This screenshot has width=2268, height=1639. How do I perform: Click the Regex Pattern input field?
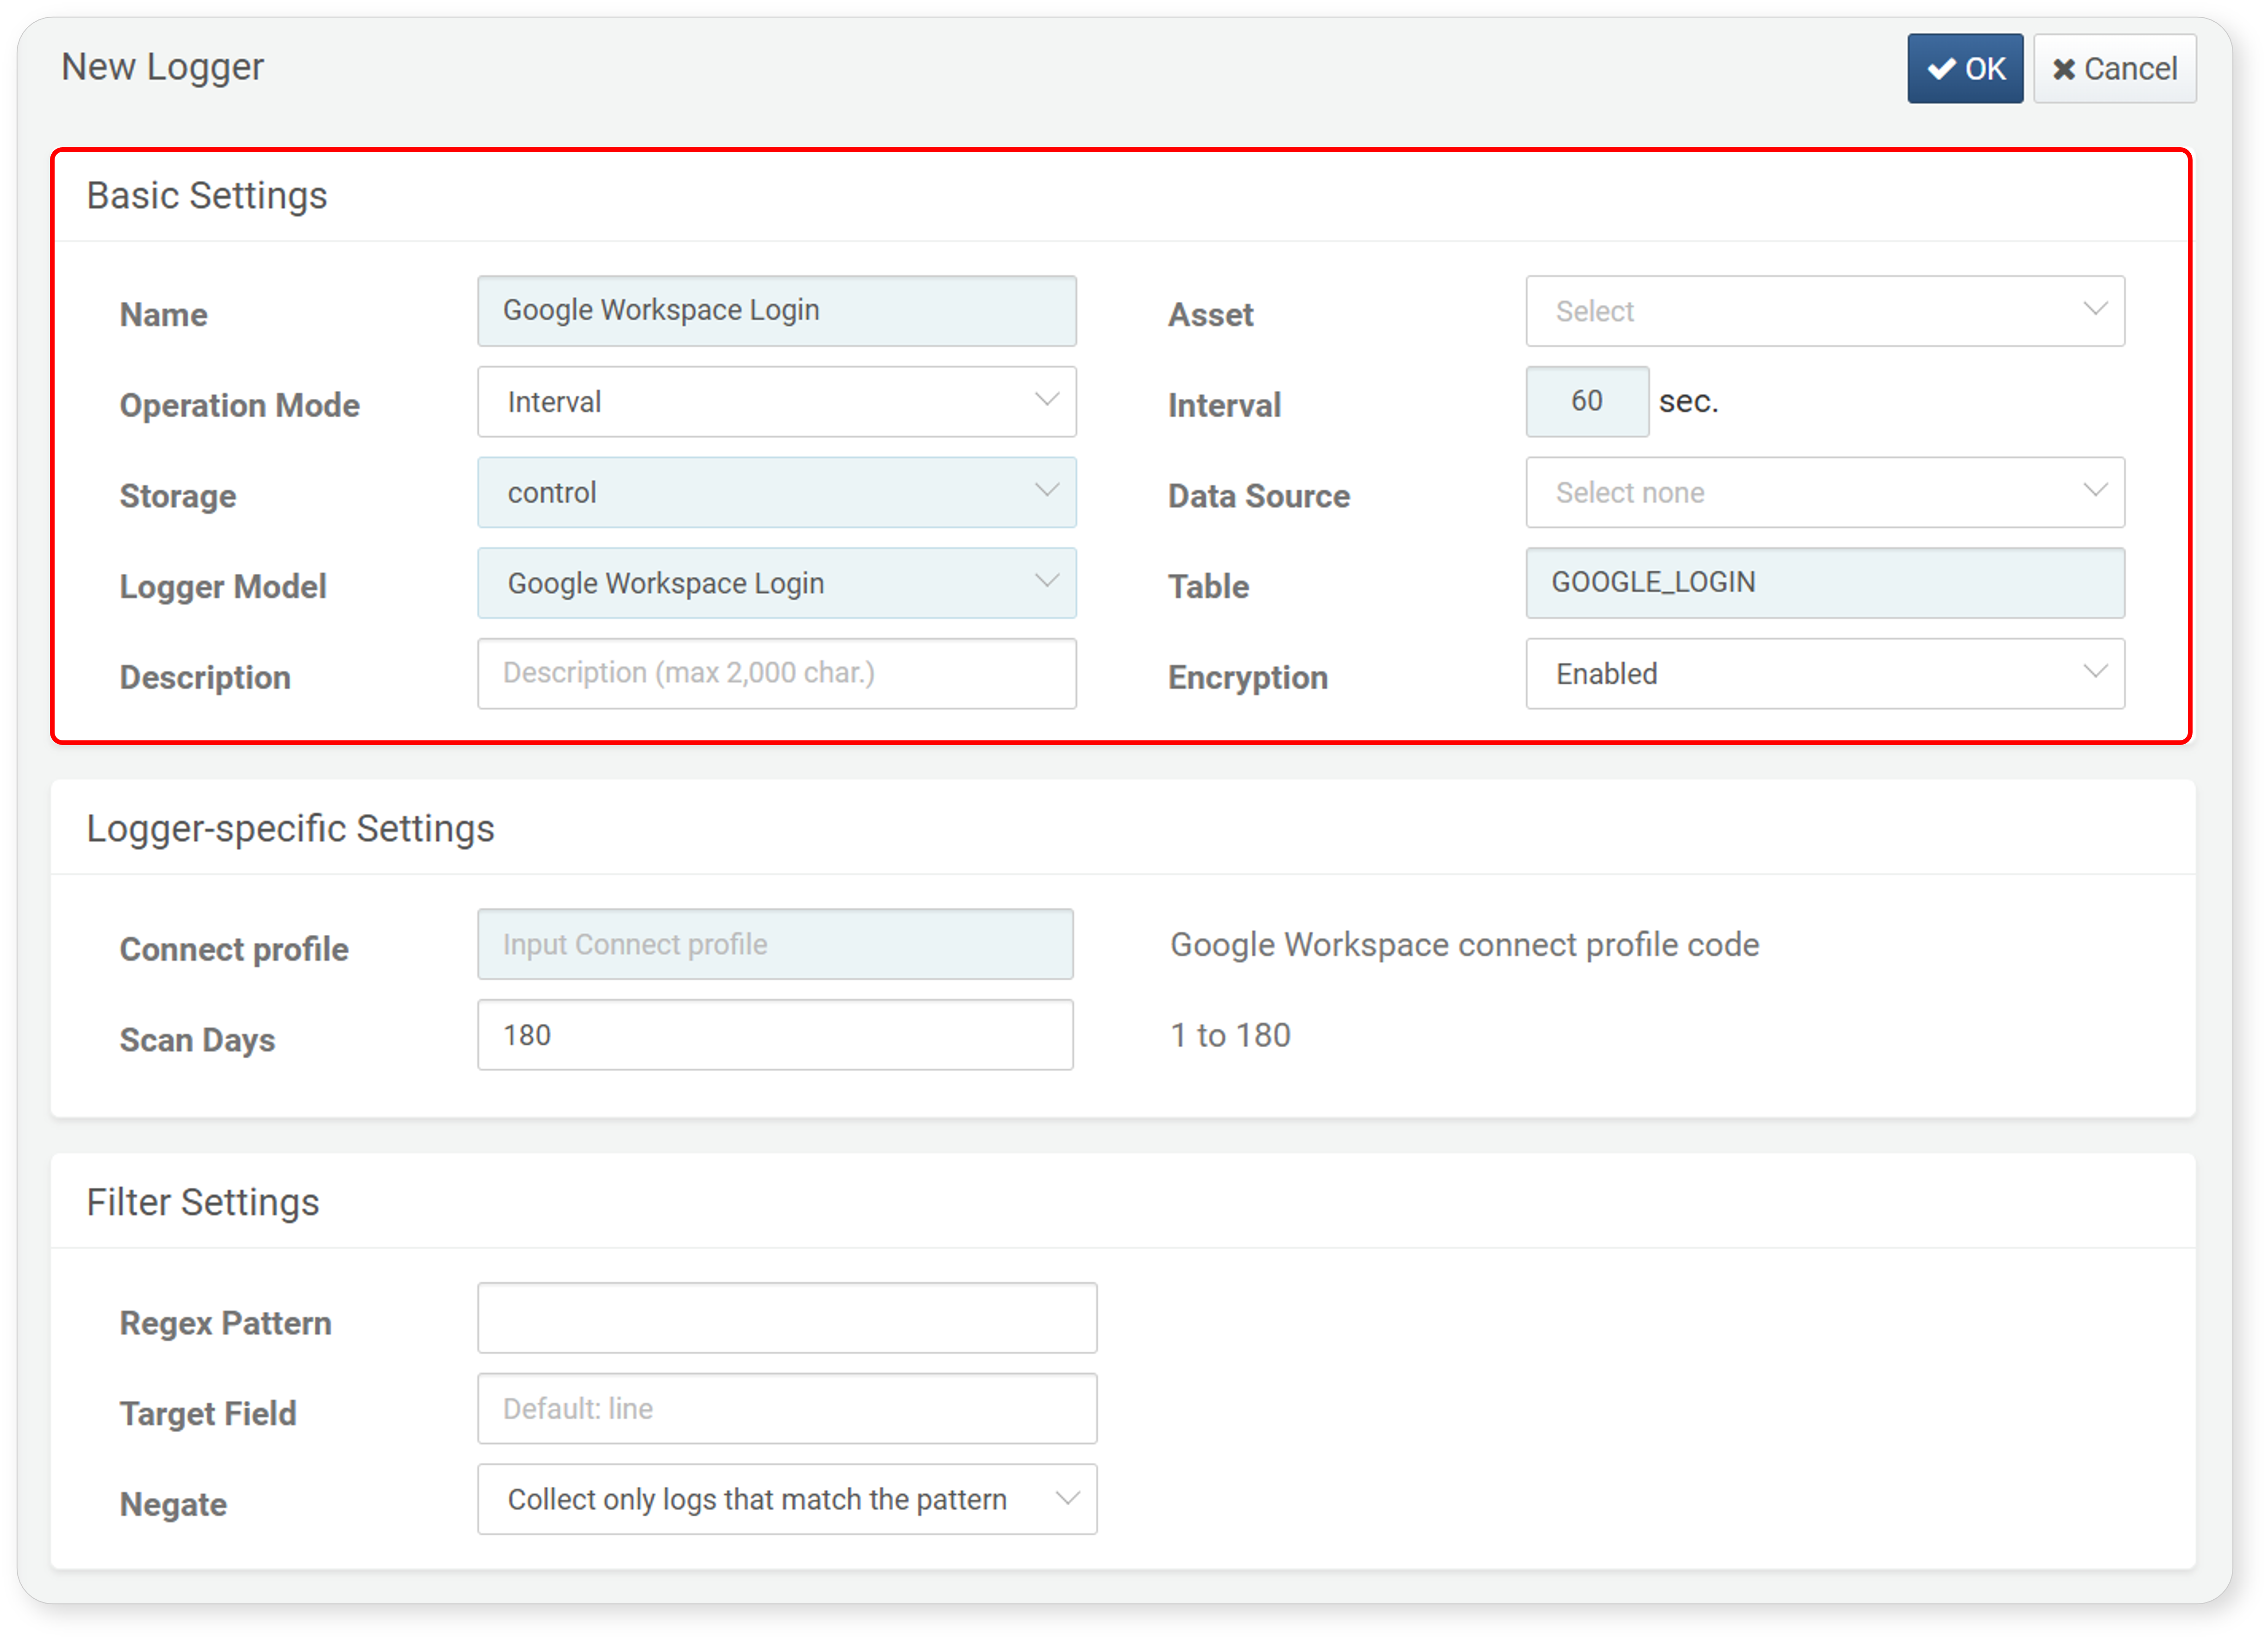[787, 1318]
